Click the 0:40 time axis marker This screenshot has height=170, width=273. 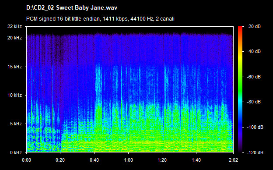click(x=94, y=160)
